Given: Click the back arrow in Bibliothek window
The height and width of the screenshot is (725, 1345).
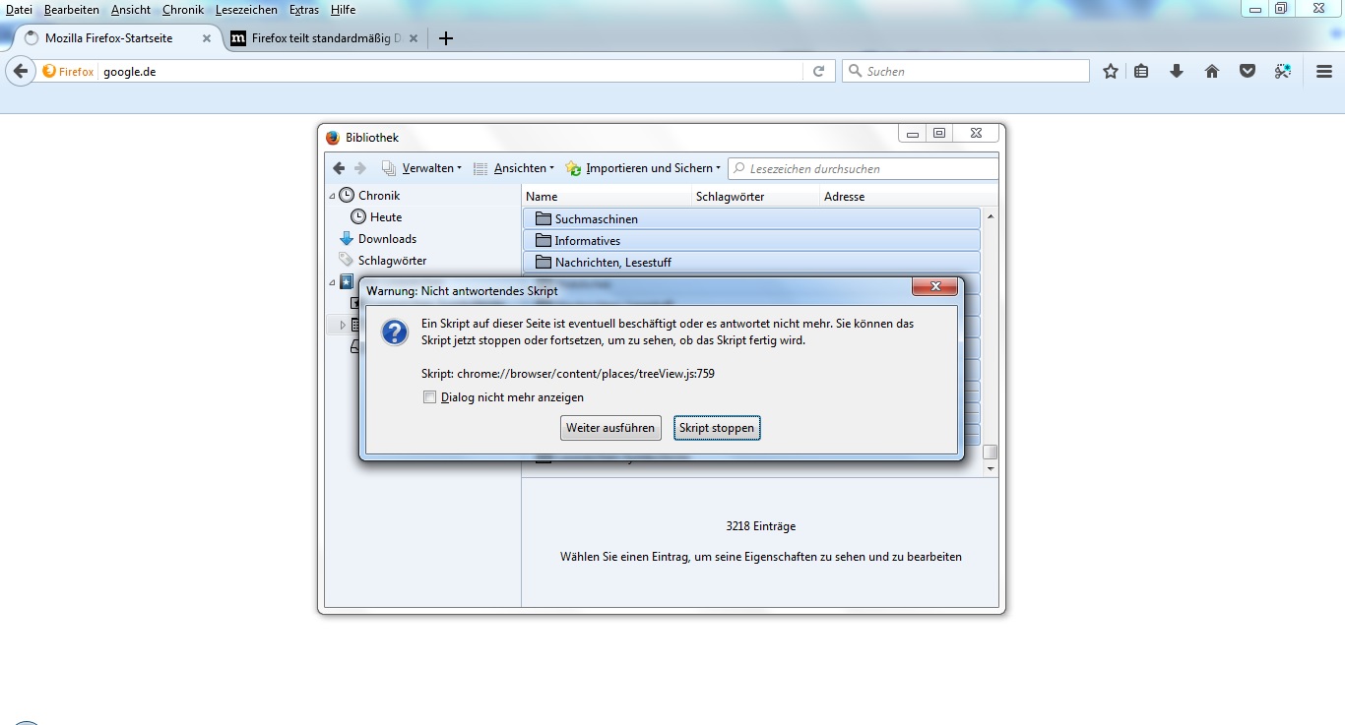Looking at the screenshot, I should 339,168.
